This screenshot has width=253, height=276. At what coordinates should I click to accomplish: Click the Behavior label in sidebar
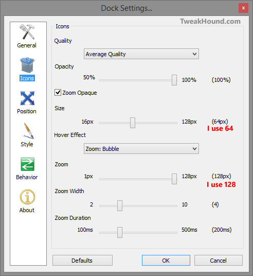pos(27,177)
